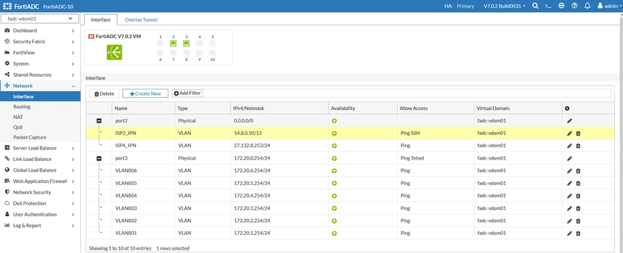623x253 pixels.
Task: Click the filter input field
Action: tap(406, 93)
